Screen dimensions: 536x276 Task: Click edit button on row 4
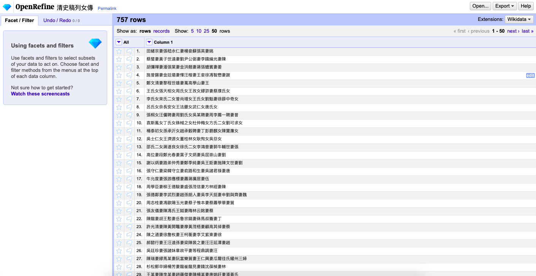tap(530, 75)
